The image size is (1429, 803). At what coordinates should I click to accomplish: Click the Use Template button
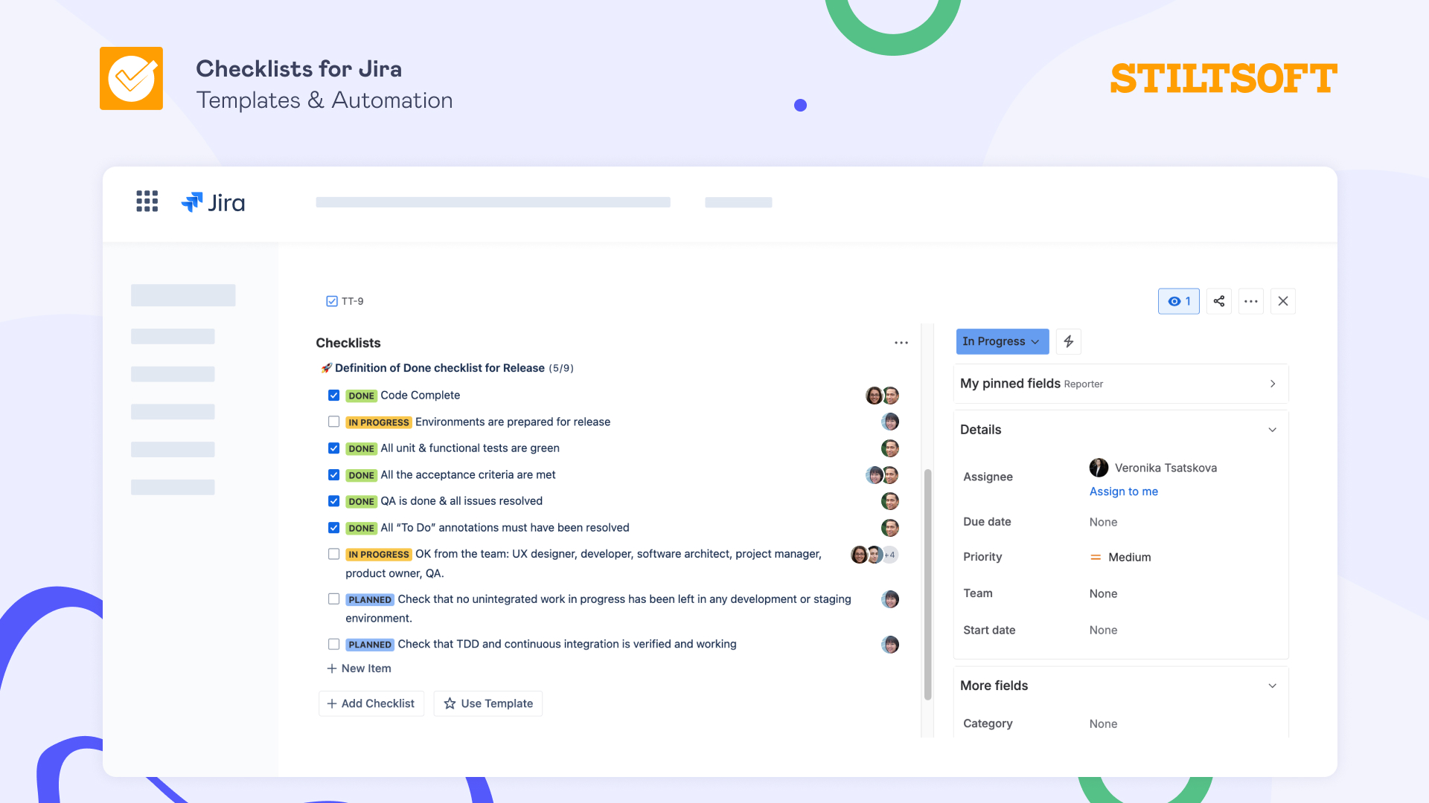click(487, 703)
